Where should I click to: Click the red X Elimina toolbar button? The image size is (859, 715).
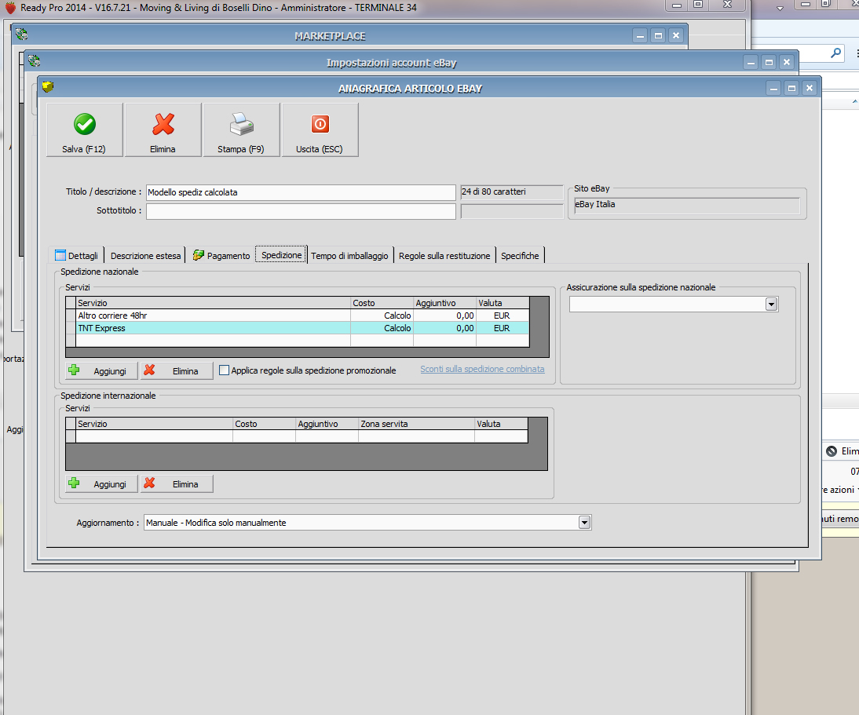pyautogui.click(x=163, y=130)
